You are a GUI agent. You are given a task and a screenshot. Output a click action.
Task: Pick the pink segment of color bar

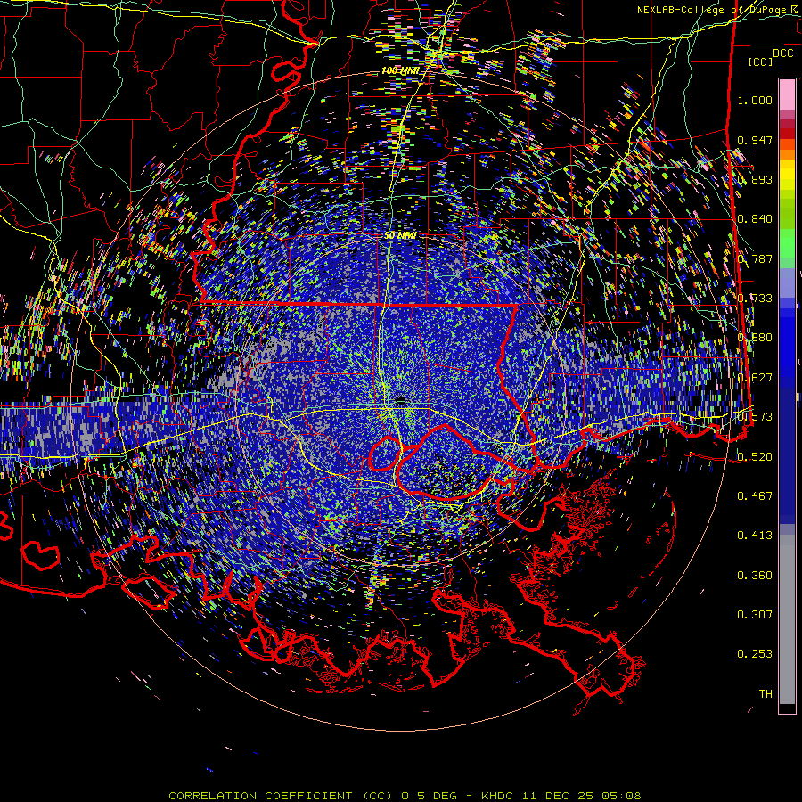787,94
